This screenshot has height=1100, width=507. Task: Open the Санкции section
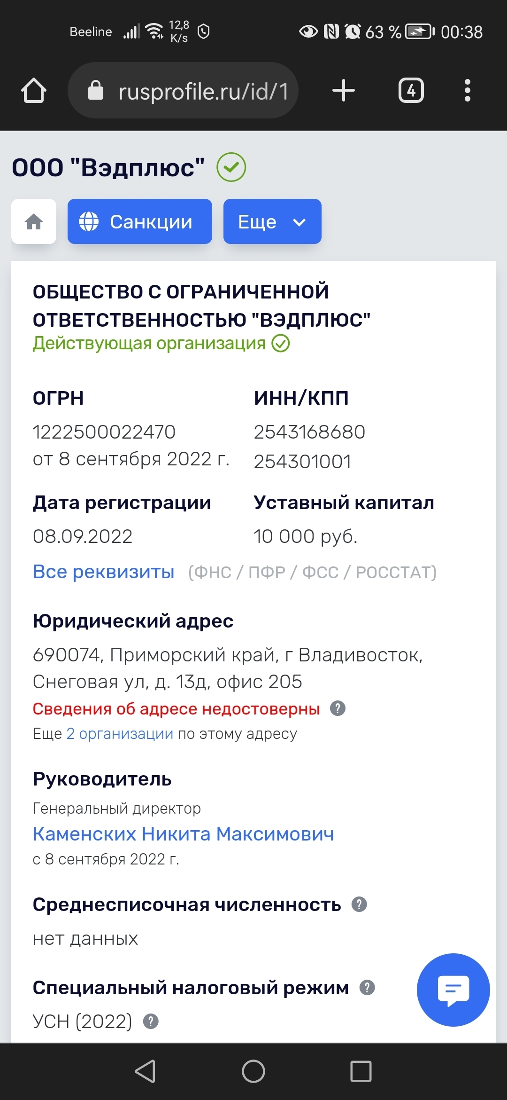point(140,221)
